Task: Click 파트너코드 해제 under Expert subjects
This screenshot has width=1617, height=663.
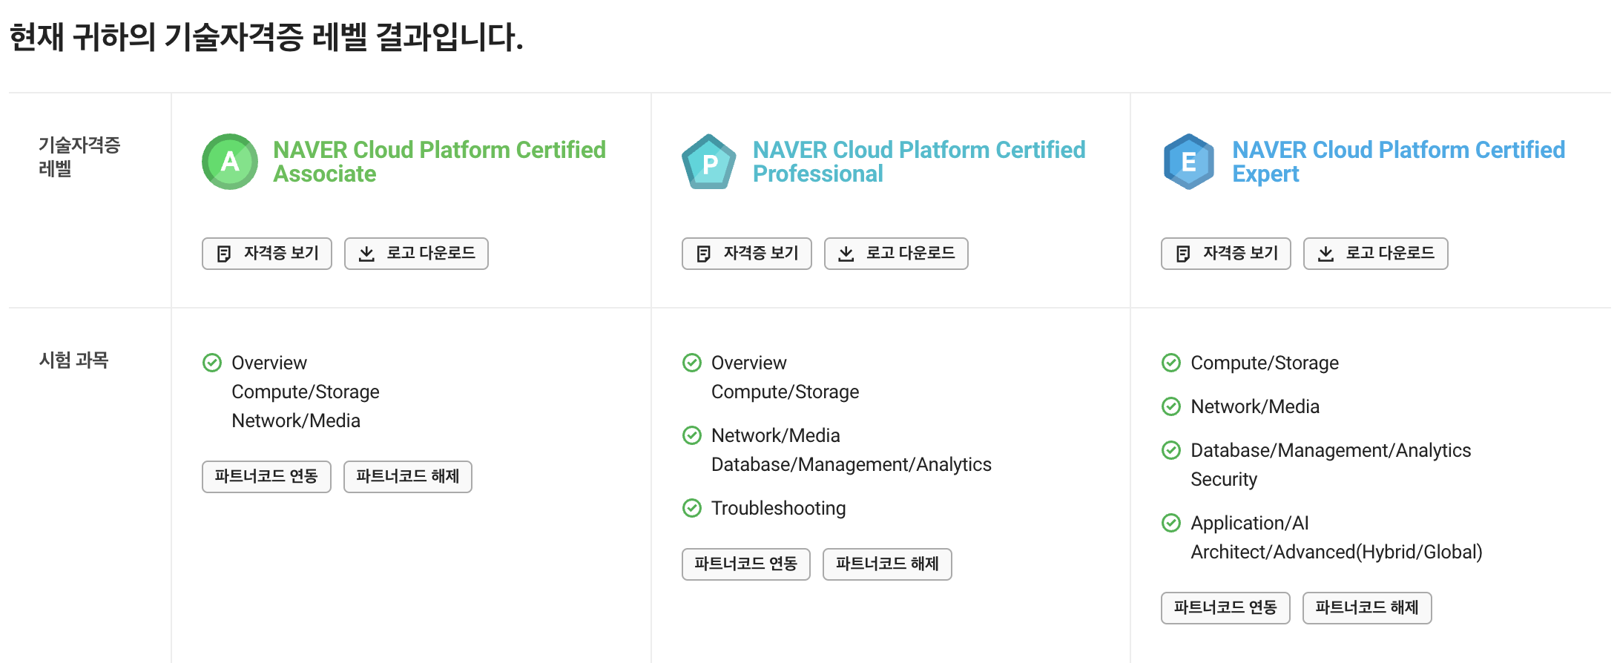Action: [1367, 608]
